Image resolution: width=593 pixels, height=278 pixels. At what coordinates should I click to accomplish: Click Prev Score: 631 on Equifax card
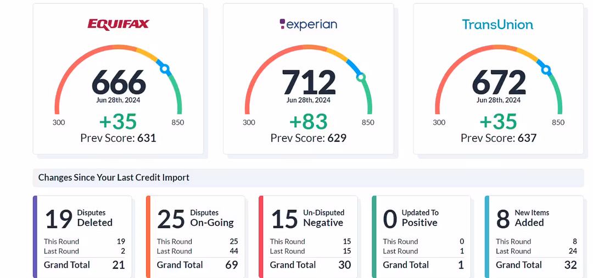pyautogui.click(x=118, y=138)
